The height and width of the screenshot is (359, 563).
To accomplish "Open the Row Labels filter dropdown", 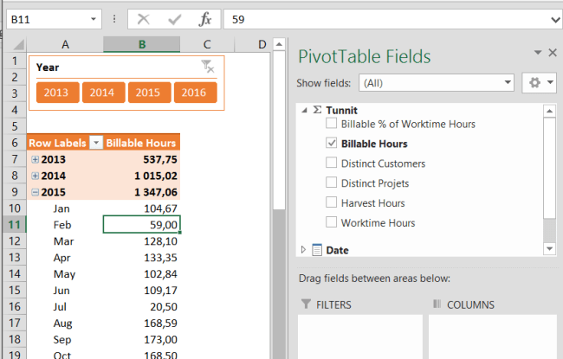I will [x=97, y=143].
